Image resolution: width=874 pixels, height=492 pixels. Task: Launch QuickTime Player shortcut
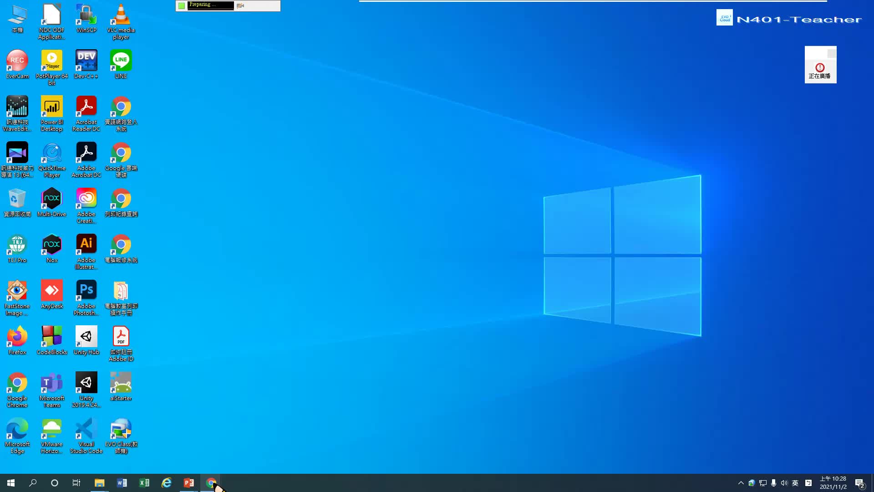tap(52, 160)
